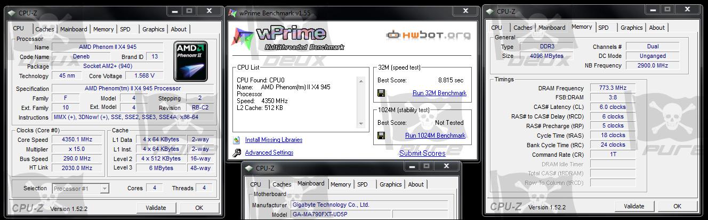Click the Multiplier x 15.0 field
The image size is (708, 220).
(x=77, y=149)
